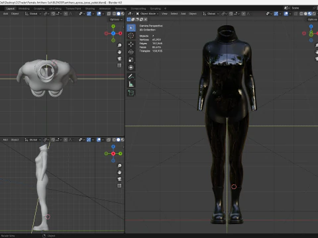Open the Select menu in main viewport
This screenshot has width=318, height=238.
coord(174,14)
